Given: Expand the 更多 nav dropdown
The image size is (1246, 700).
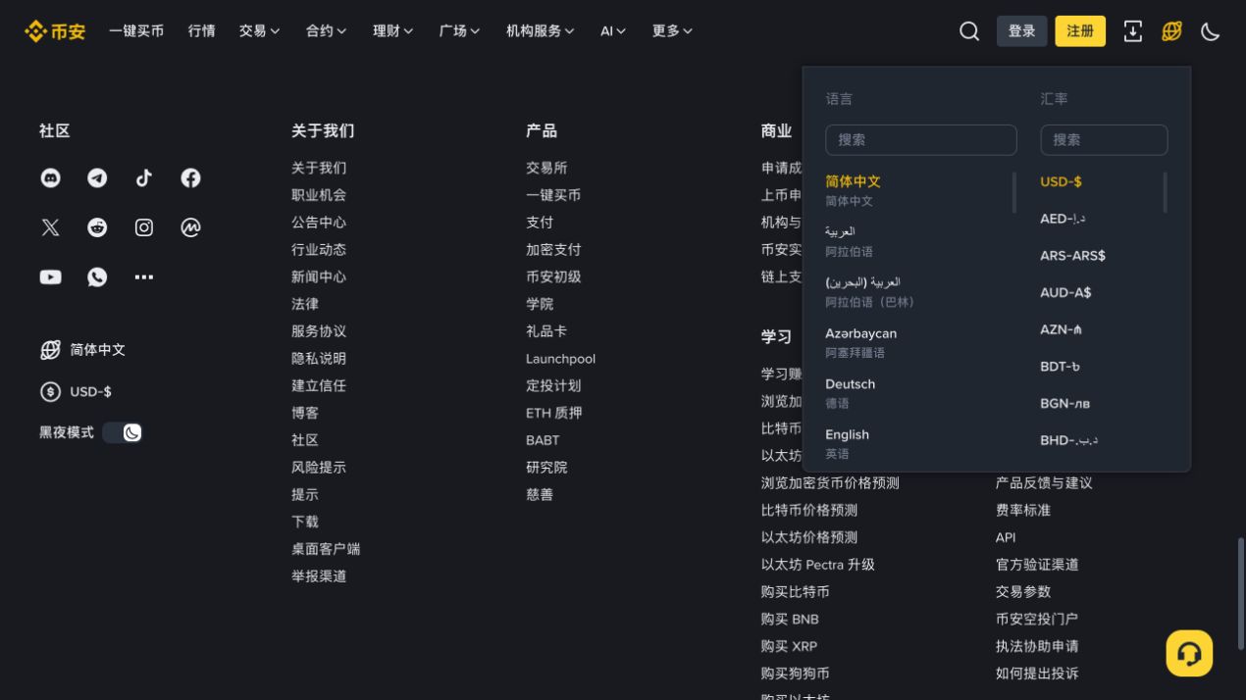Looking at the screenshot, I should point(672,31).
